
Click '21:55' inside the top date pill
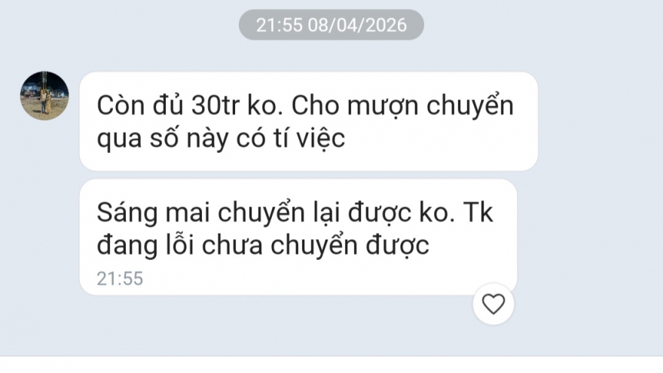click(280, 26)
